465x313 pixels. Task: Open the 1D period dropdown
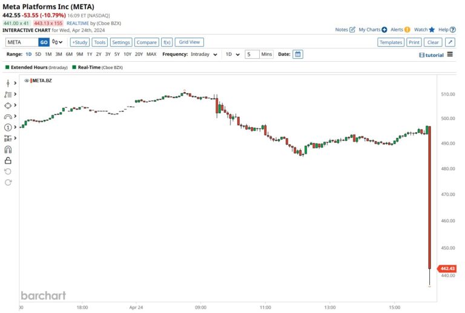[233, 54]
